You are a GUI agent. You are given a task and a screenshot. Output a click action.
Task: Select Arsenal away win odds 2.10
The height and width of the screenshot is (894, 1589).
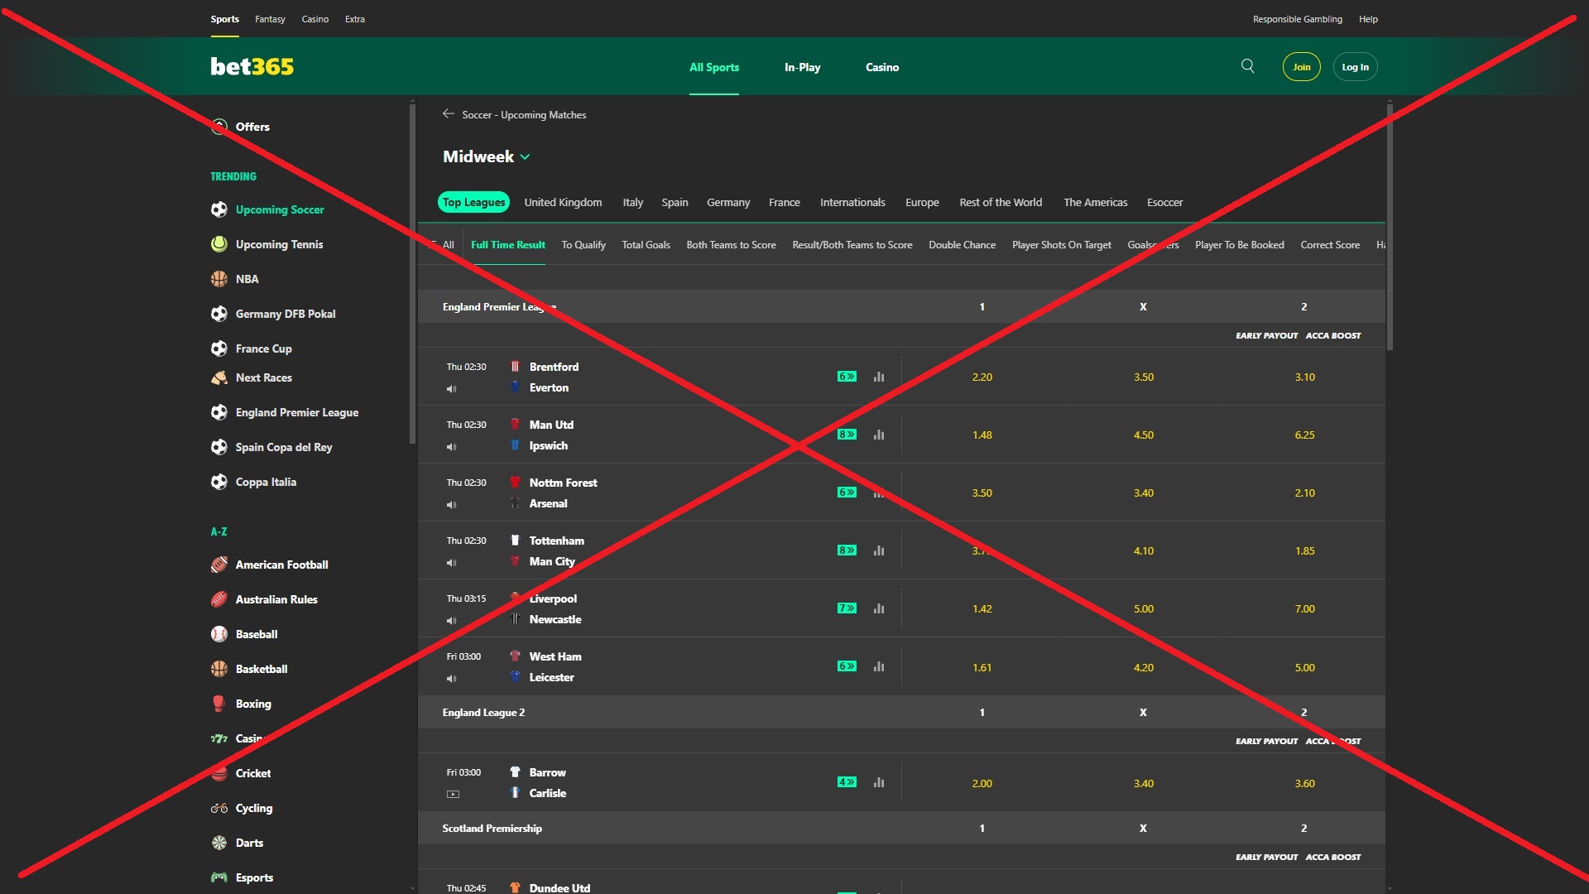pos(1304,493)
